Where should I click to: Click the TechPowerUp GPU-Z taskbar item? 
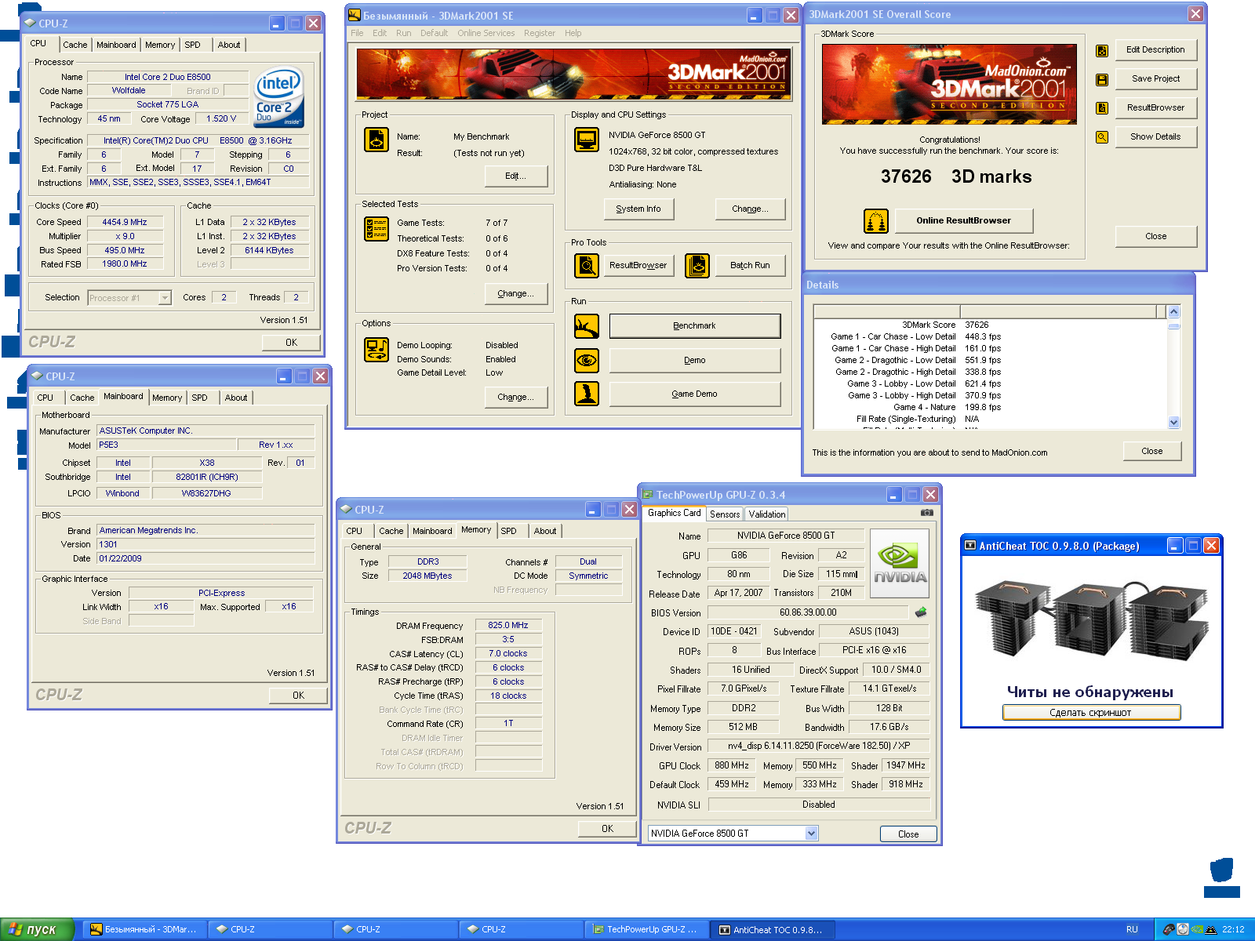[x=646, y=930]
